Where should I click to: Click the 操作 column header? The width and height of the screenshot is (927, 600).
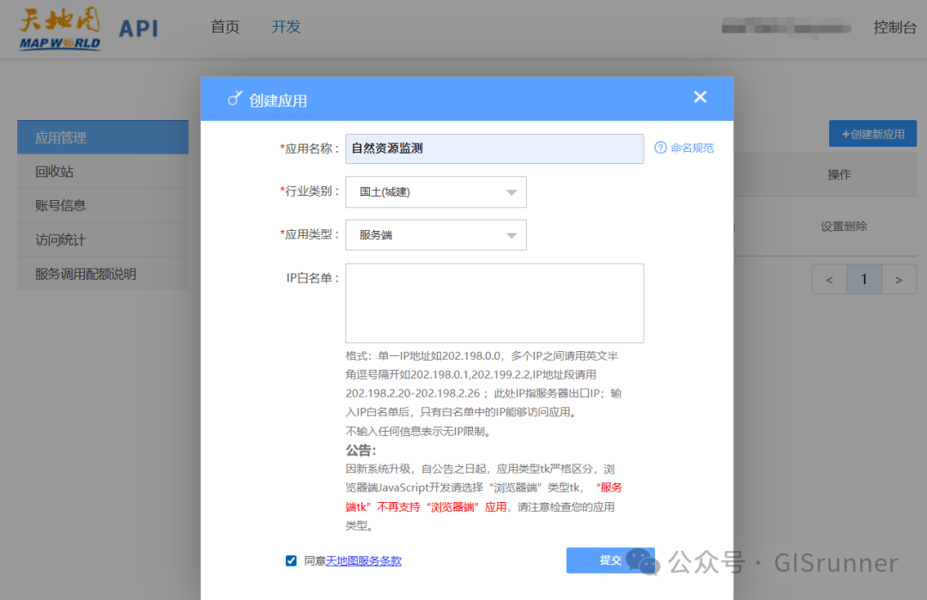coord(839,175)
